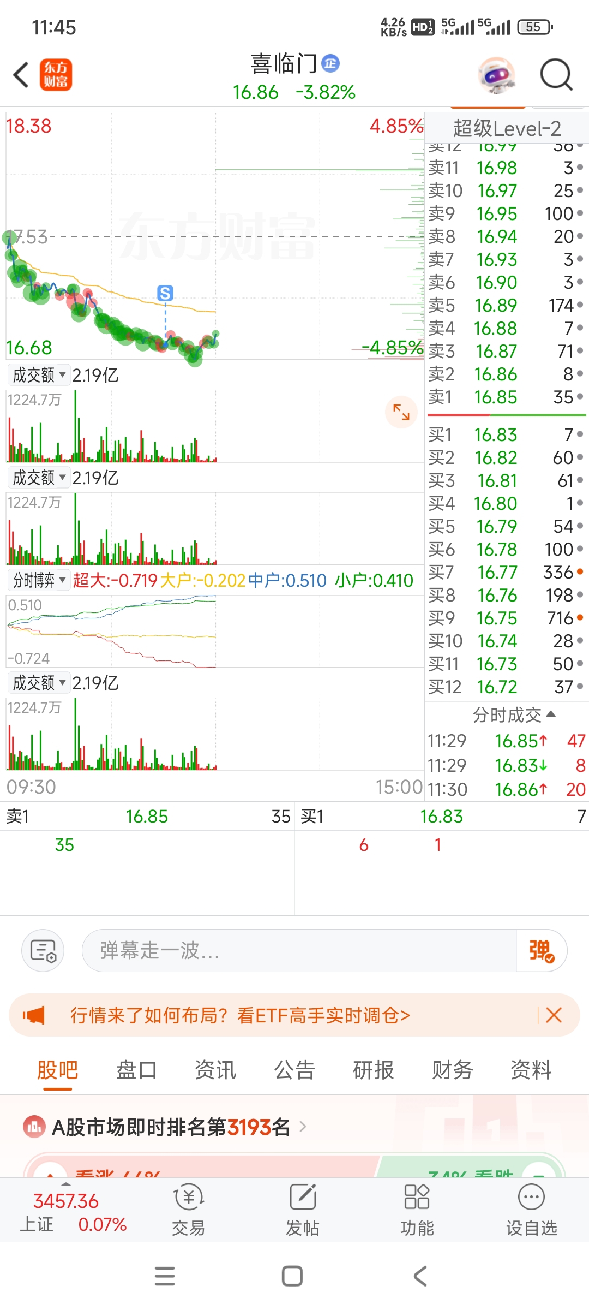Open the bullet comment settings icon

point(43,950)
